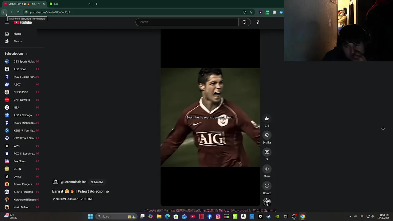Select ABC13 Houston subscription row
Screen dimensions: 393x221
click(x=22, y=192)
